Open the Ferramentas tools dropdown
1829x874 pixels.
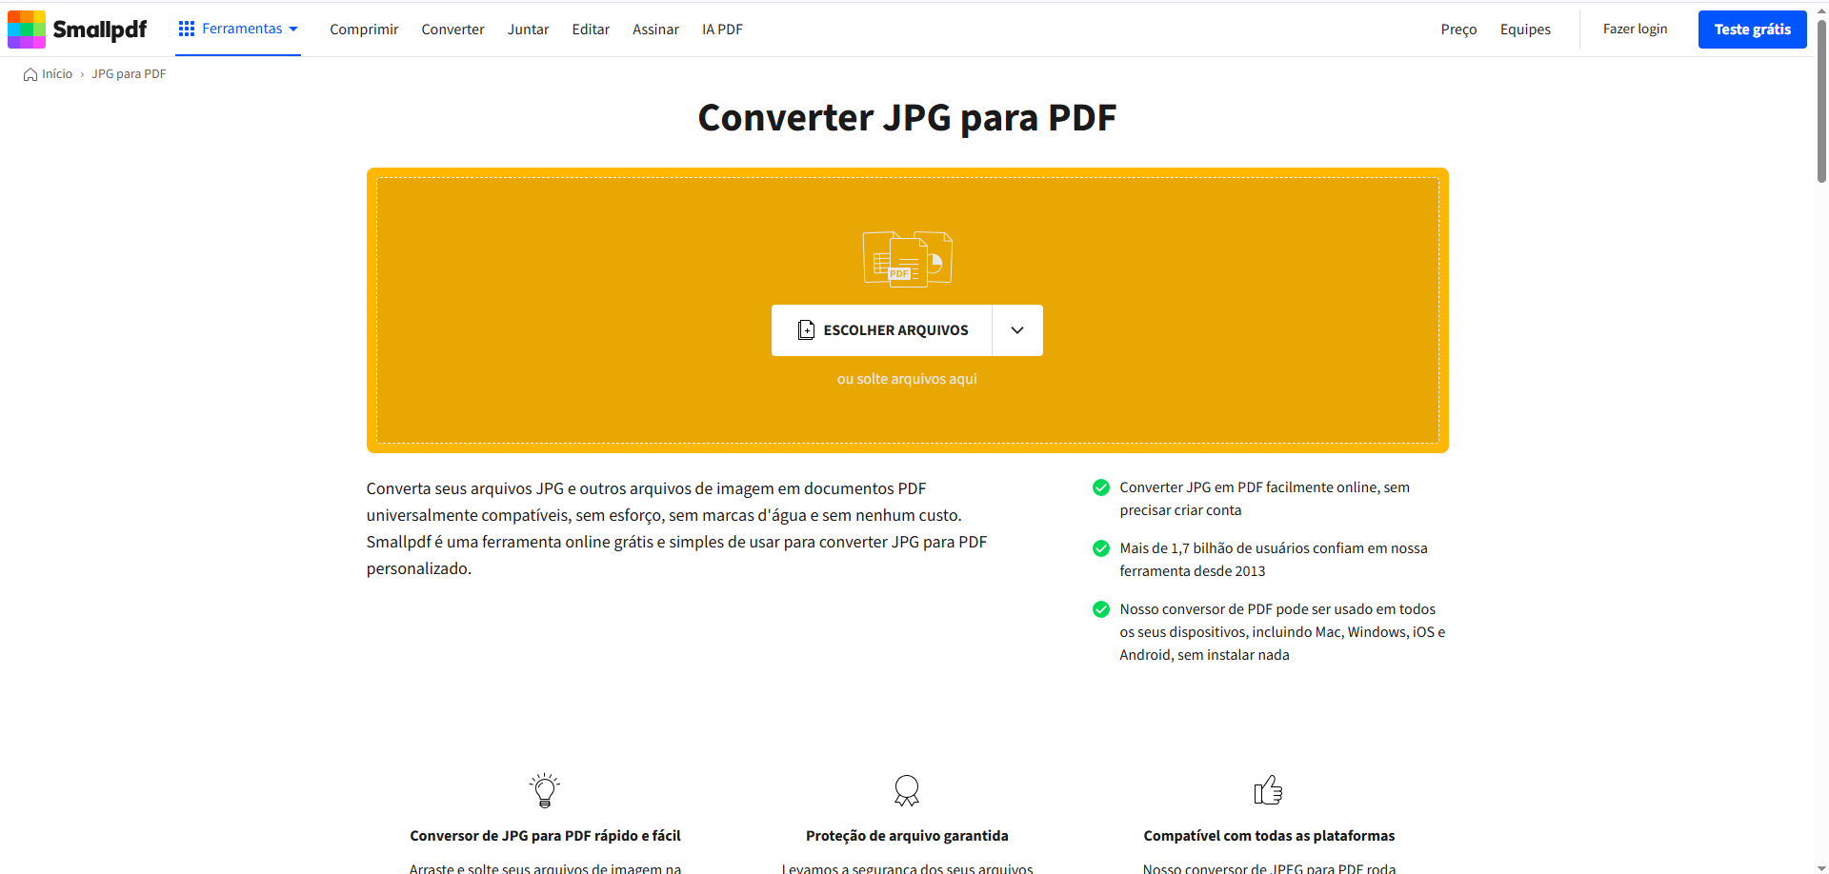tap(238, 29)
